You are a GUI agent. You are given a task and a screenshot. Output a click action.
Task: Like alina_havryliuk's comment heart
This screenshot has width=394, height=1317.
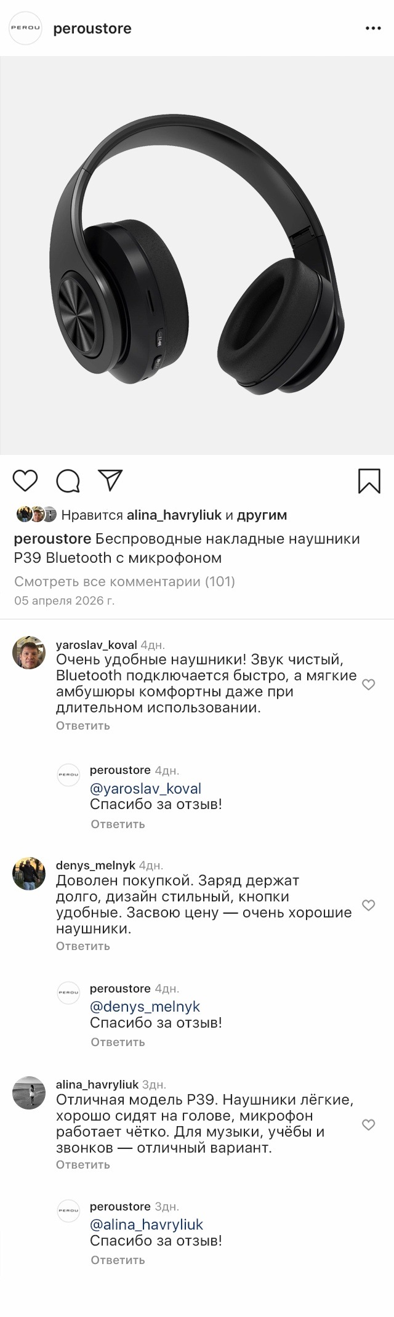point(368,1125)
